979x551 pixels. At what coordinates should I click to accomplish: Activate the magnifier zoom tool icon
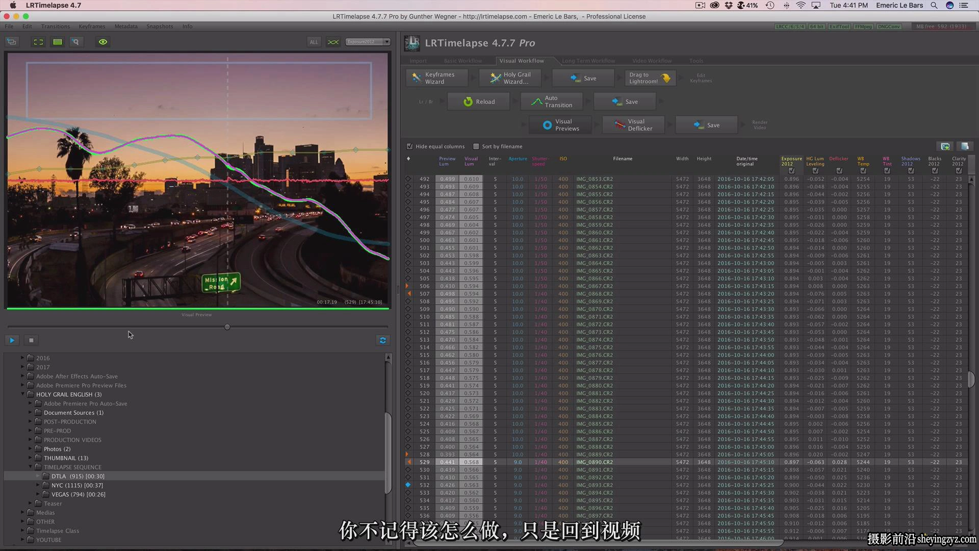tap(75, 42)
